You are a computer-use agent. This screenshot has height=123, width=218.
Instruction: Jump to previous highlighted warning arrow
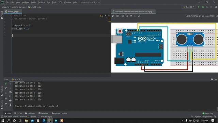[x=106, y=16]
